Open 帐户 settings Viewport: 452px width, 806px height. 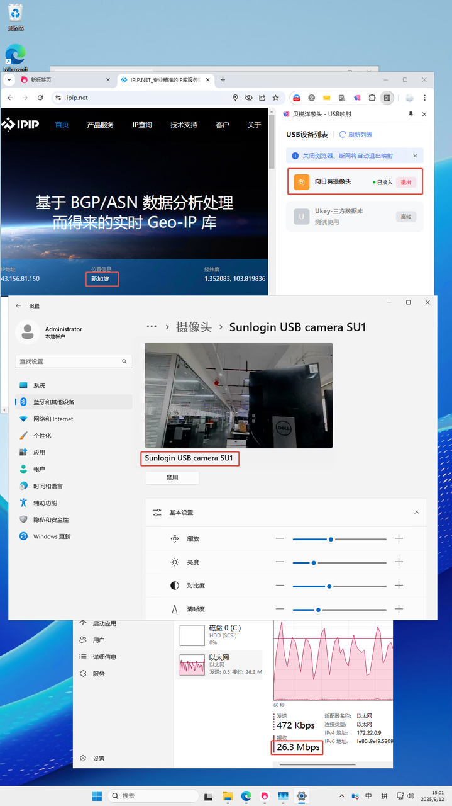(74, 469)
